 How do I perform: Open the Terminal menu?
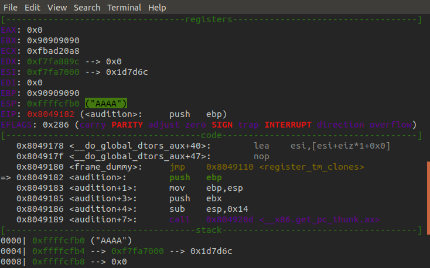(x=124, y=8)
